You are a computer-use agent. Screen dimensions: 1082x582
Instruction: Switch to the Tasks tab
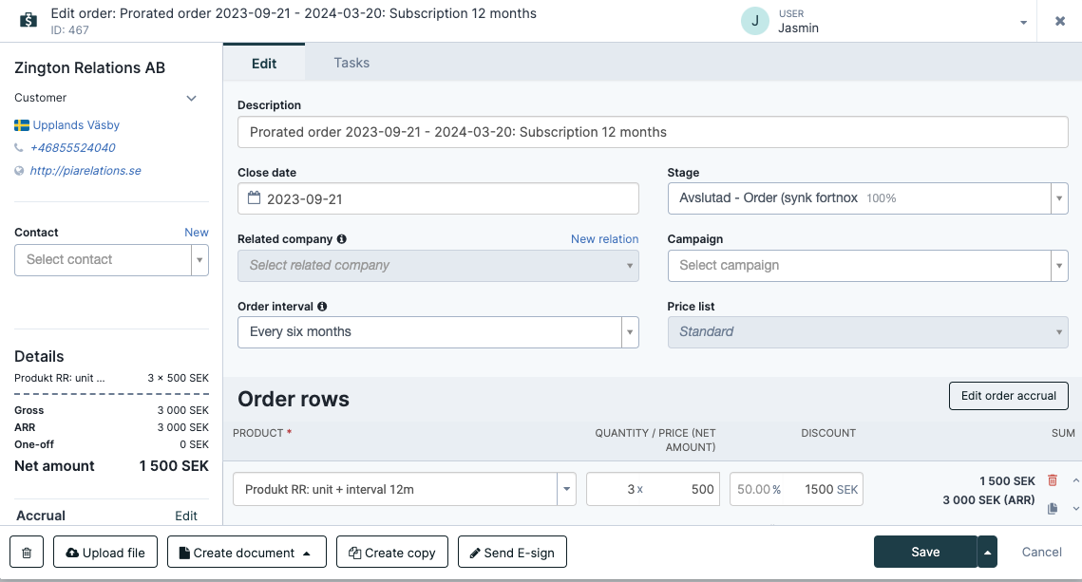351,63
